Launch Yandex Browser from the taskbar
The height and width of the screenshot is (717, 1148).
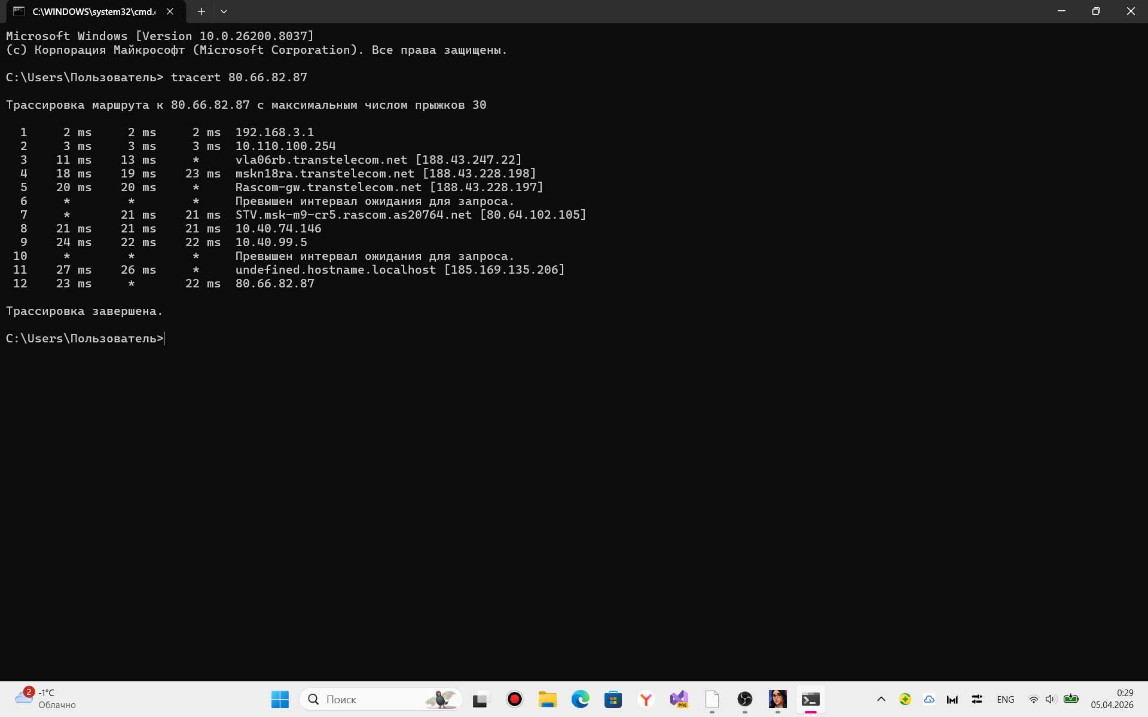(x=646, y=699)
